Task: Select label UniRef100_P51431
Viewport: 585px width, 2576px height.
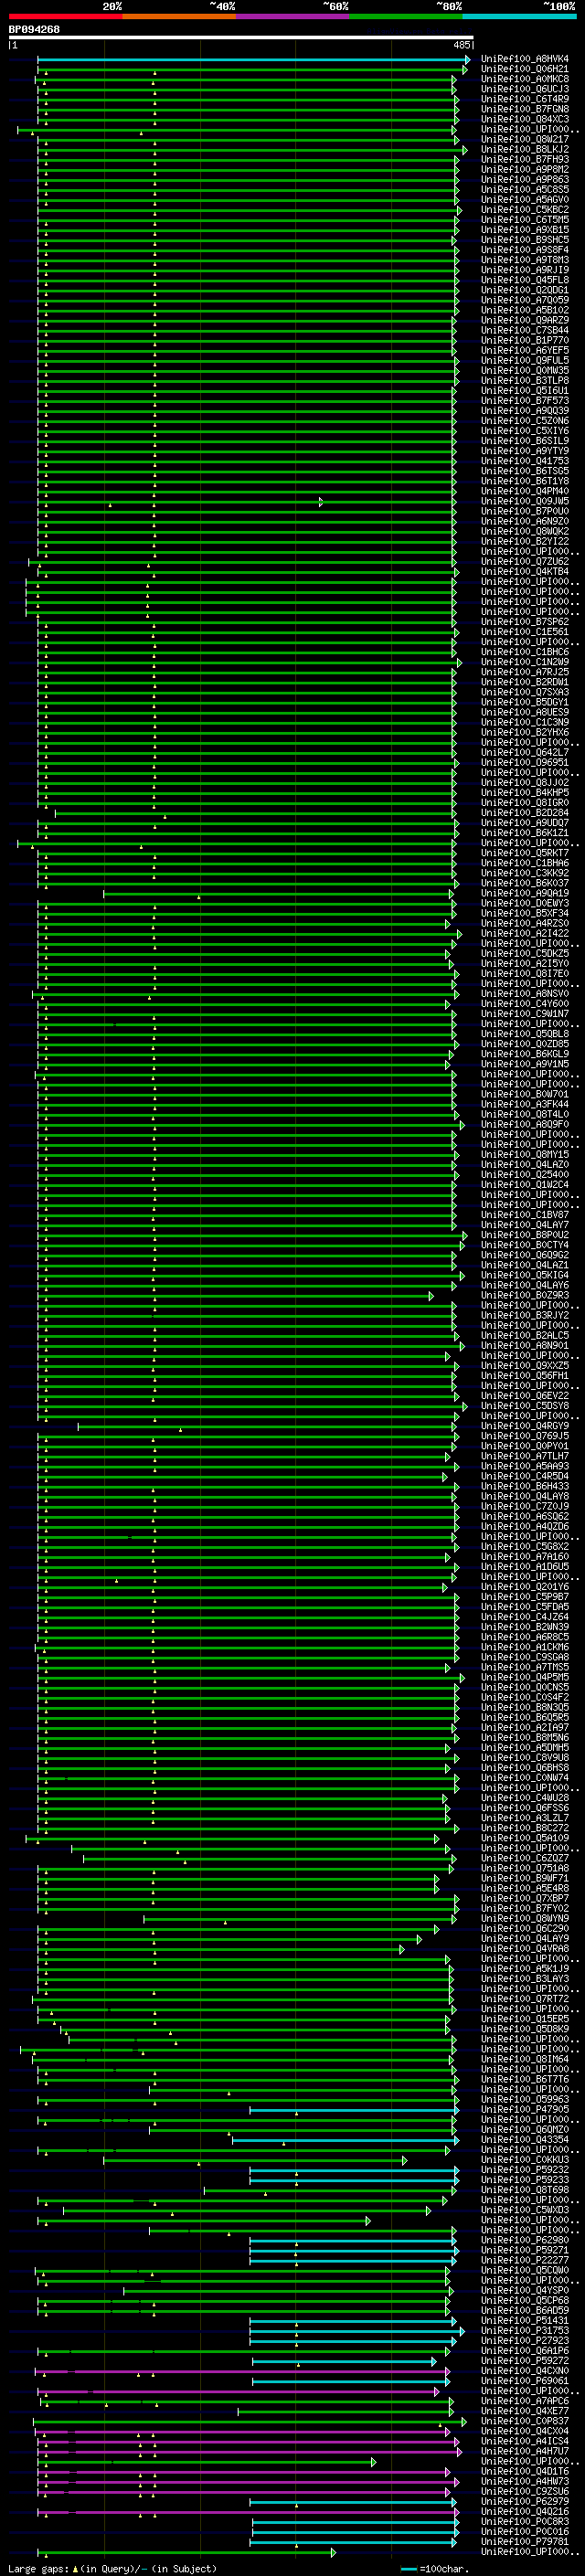Action: [525, 2320]
